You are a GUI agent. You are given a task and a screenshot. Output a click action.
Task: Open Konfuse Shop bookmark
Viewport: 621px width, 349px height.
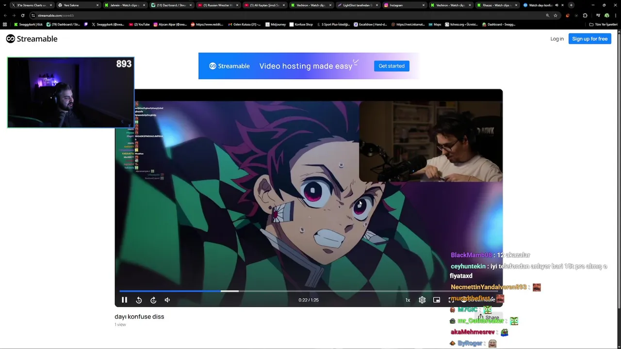(301, 24)
